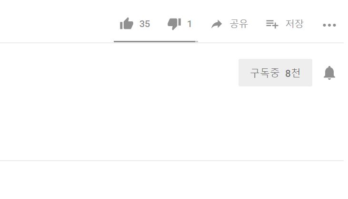The height and width of the screenshot is (199, 348).
Task: Click the dislike count 1
Action: (x=189, y=24)
